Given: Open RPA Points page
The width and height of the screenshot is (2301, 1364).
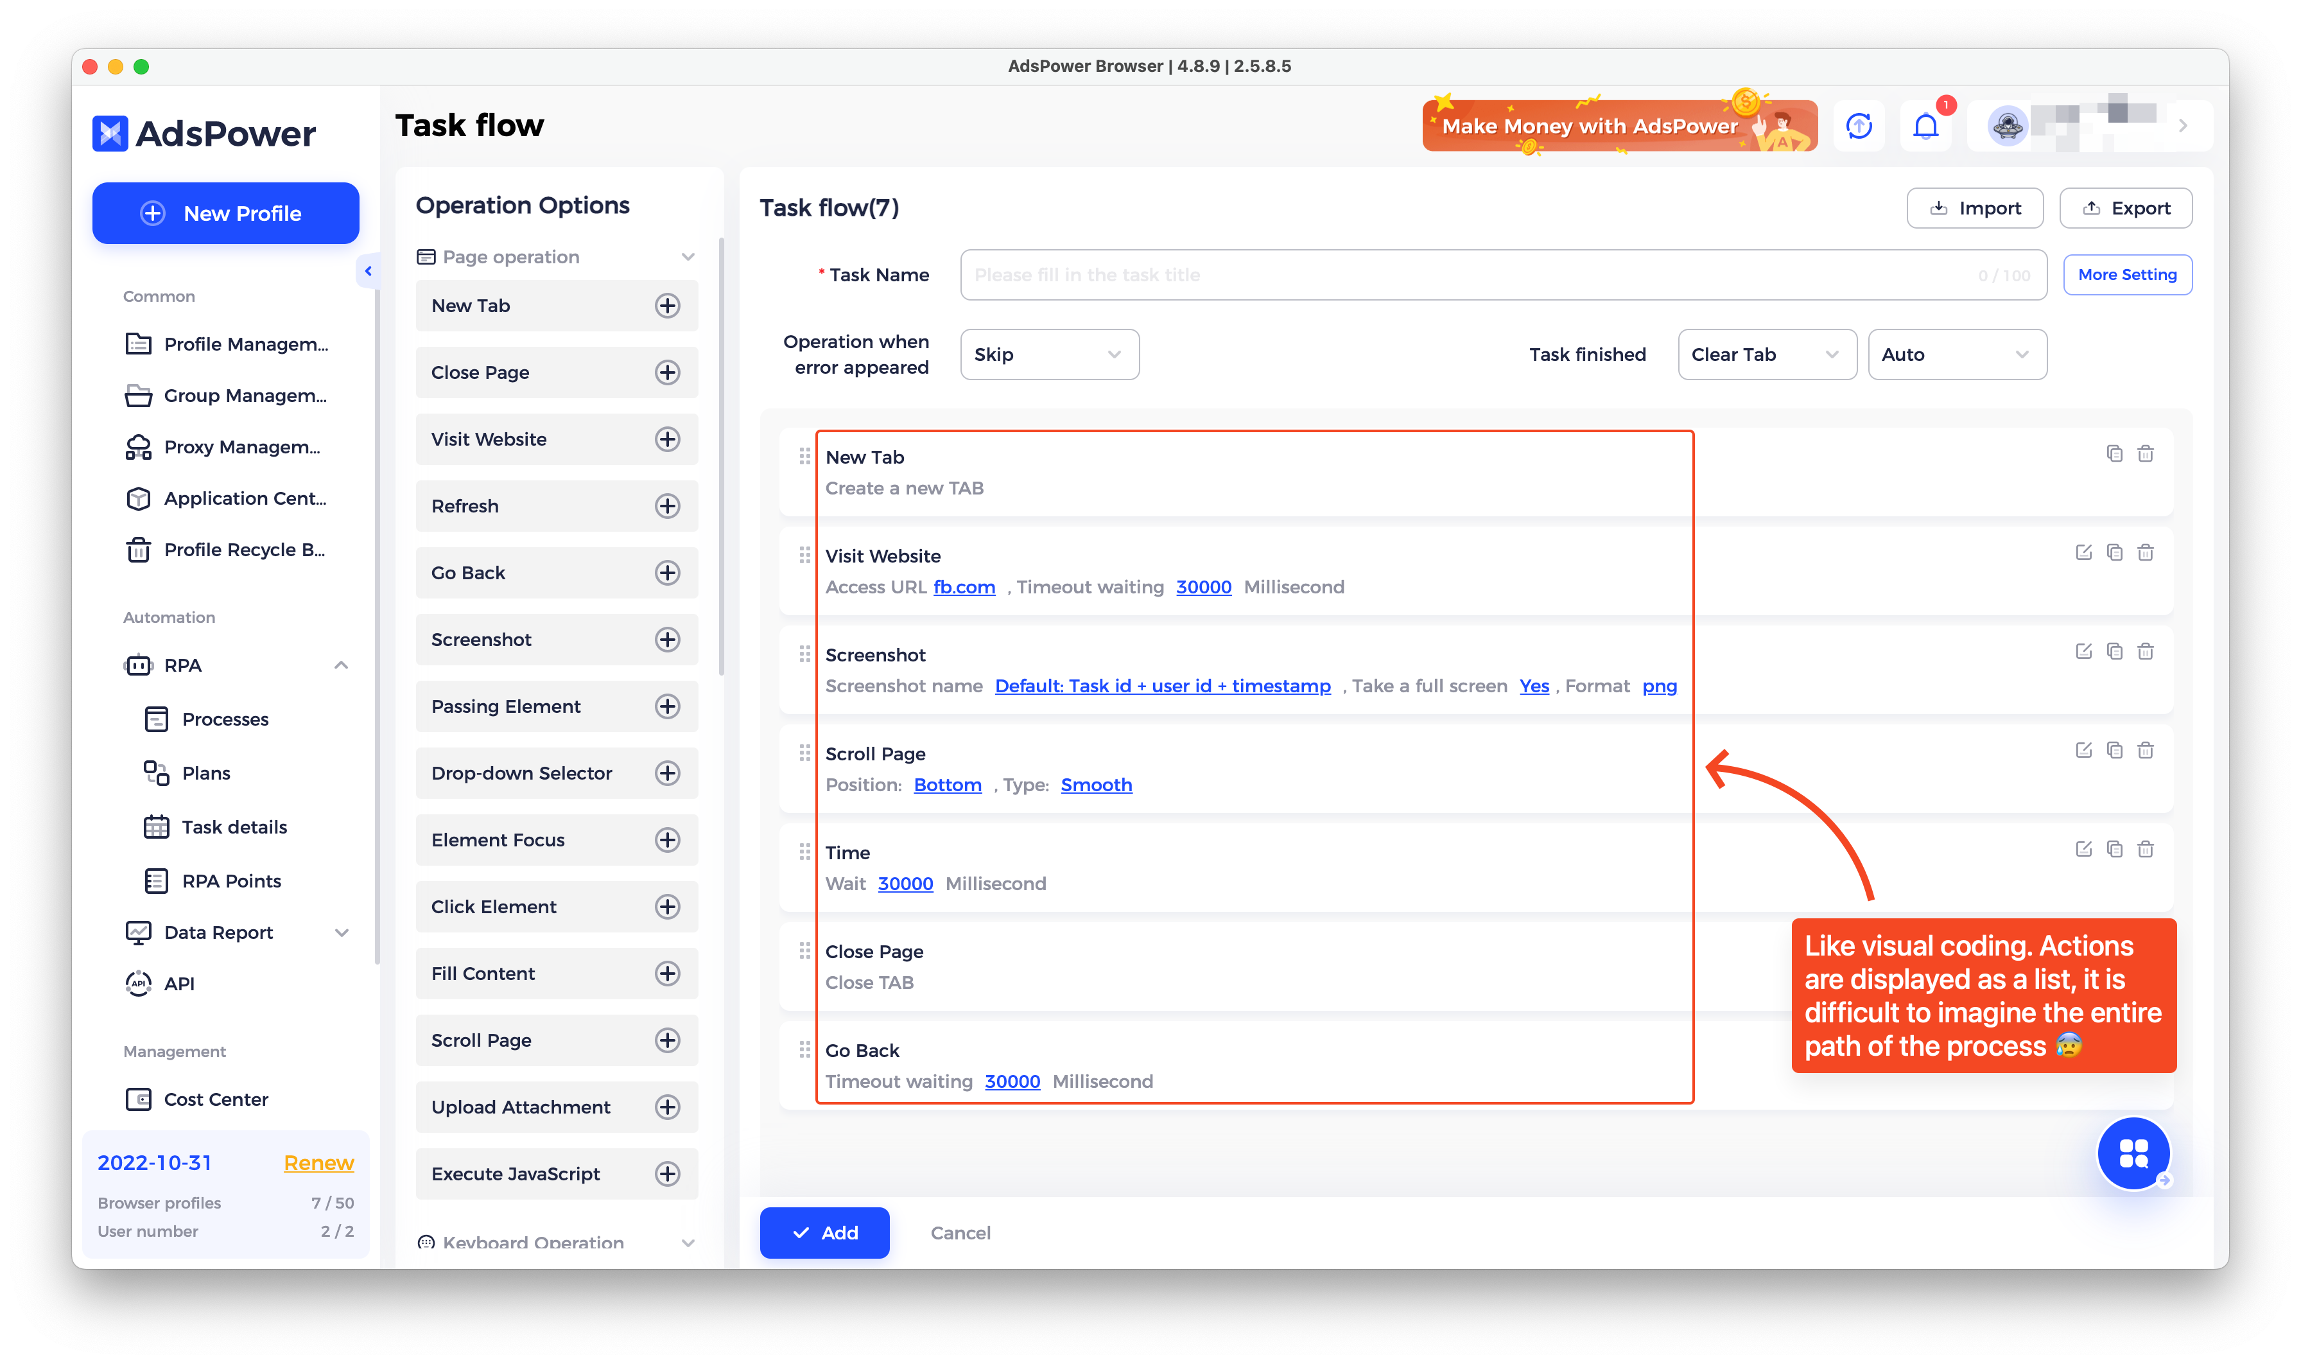Looking at the screenshot, I should pyautogui.click(x=214, y=882).
